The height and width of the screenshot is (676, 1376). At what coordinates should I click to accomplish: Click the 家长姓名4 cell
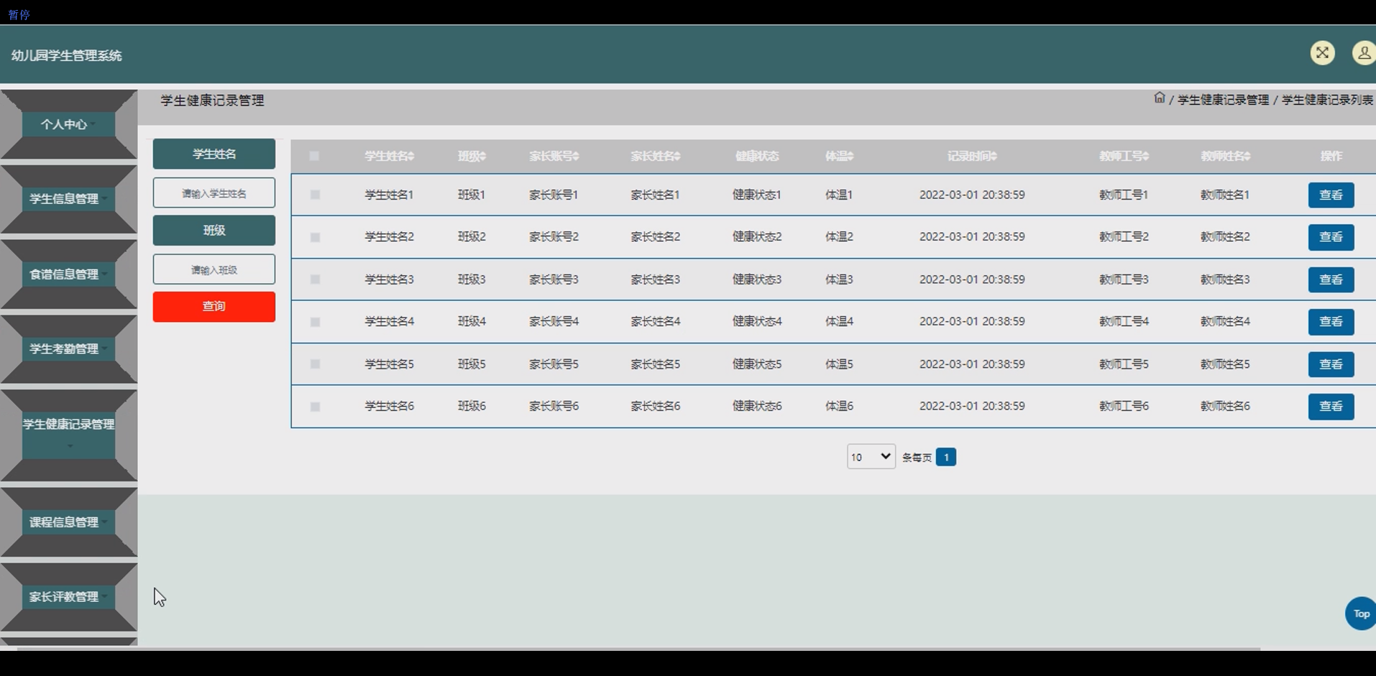655,322
